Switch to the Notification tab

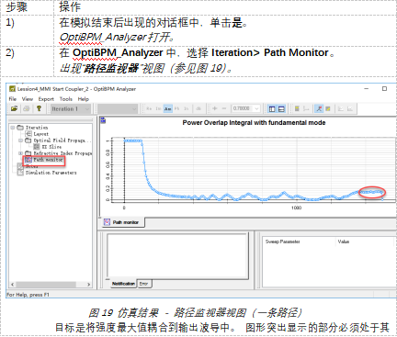pos(123,284)
